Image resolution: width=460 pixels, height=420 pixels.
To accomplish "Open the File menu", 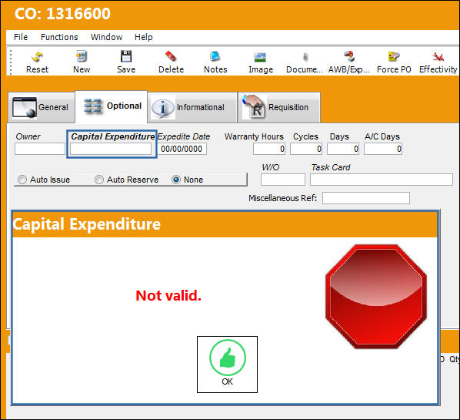I will point(21,37).
